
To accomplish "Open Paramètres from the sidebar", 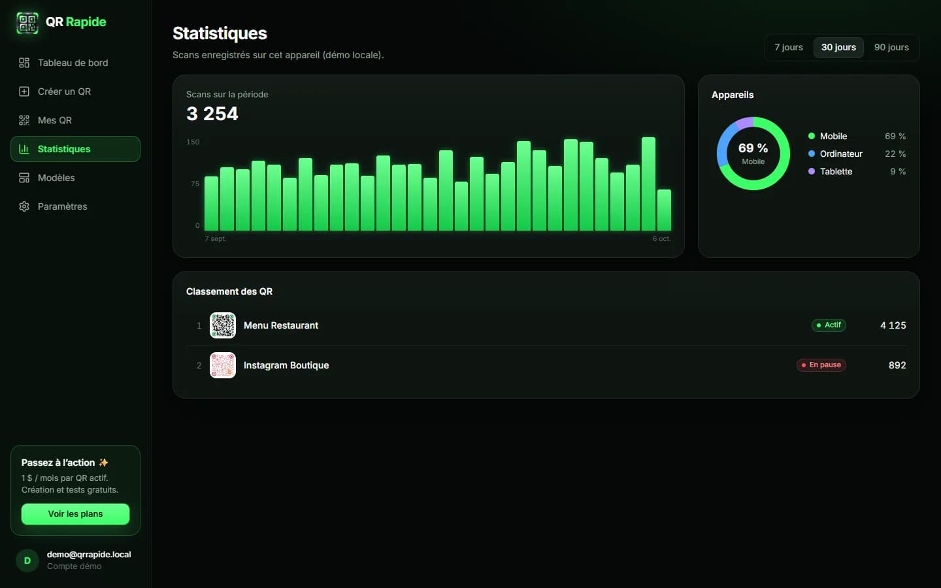I will point(75,206).
